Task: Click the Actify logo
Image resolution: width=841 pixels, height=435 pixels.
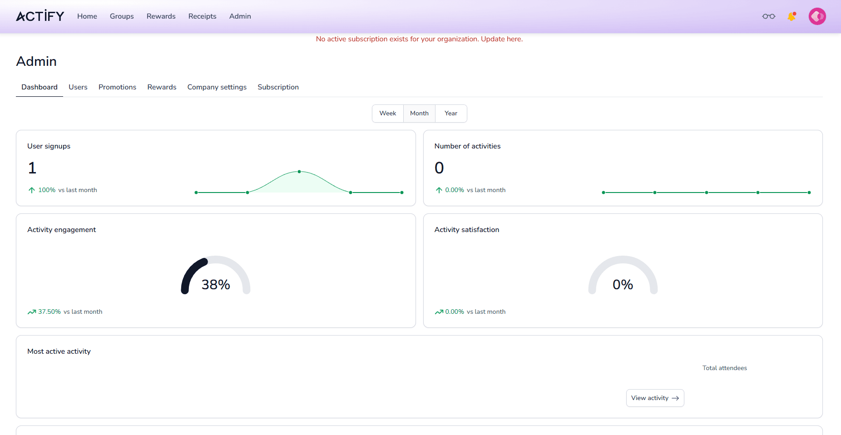Action: (40, 16)
